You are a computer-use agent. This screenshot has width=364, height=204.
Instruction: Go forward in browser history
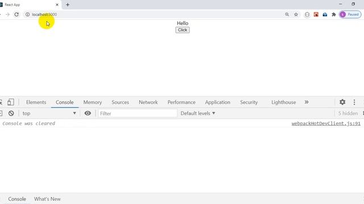click(x=7, y=14)
